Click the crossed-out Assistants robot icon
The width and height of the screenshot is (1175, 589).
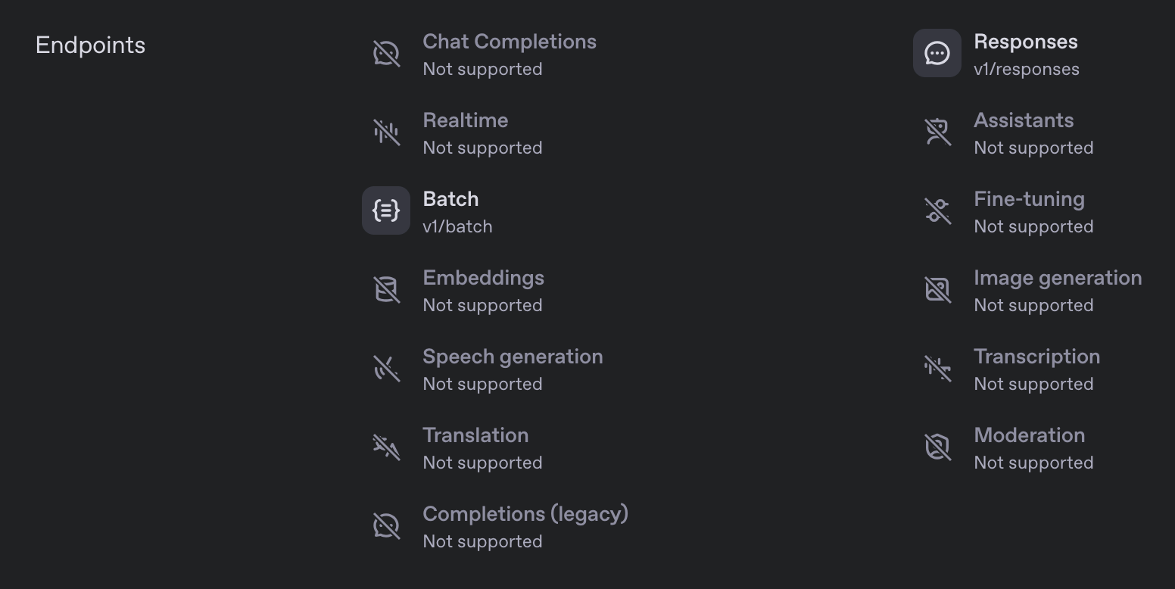point(937,132)
